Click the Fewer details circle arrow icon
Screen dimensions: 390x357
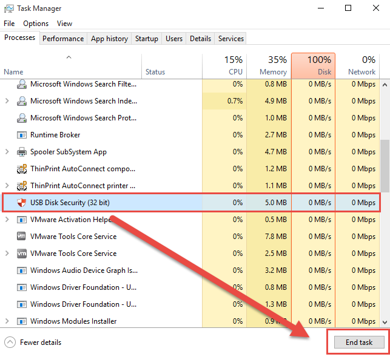pyautogui.click(x=10, y=342)
